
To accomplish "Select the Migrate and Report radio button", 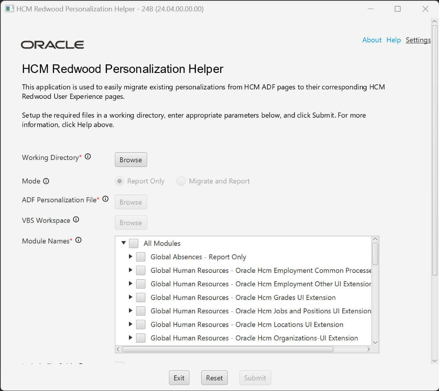I will click(181, 181).
